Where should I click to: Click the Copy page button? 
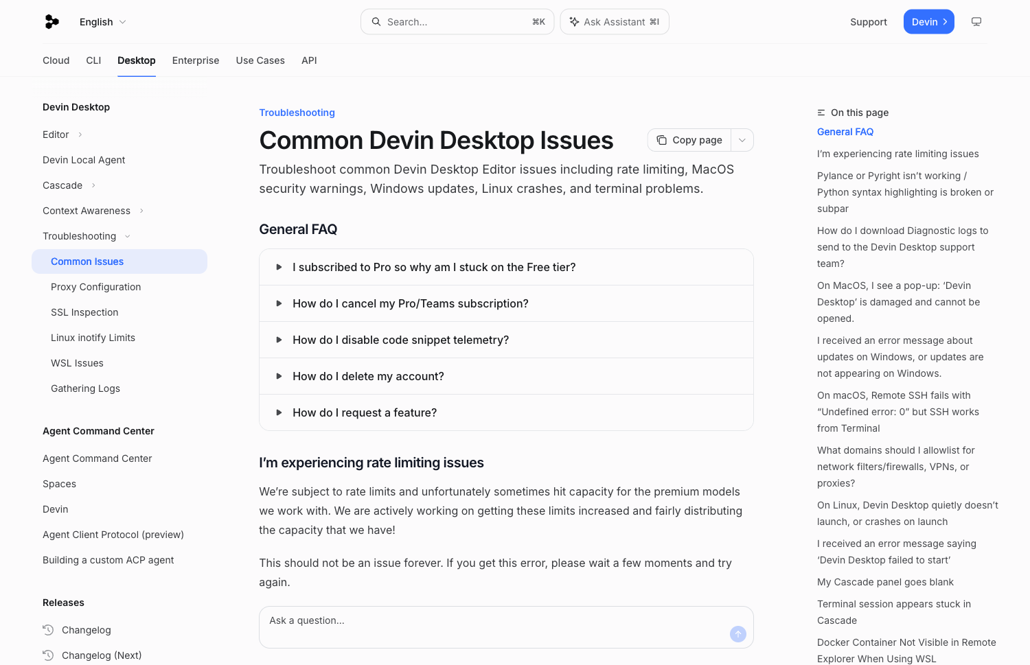click(x=689, y=140)
